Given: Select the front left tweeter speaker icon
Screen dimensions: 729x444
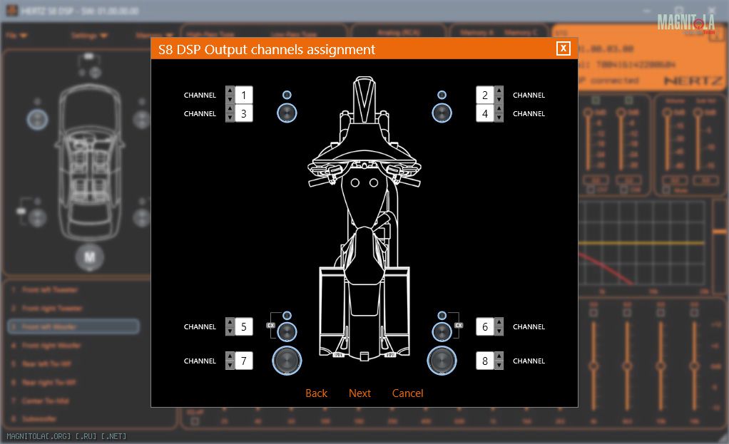Looking at the screenshot, I should click(x=287, y=95).
